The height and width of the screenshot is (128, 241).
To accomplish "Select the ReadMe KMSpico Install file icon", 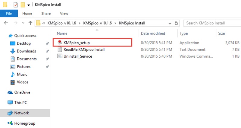I will (60, 49).
